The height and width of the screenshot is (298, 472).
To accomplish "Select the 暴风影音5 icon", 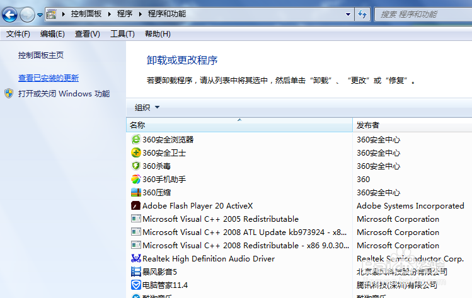I will [135, 272].
